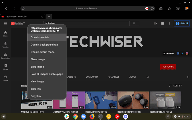Open Firefox from the shelf
Image resolution: width=192 pixels, height=120 pixels.
coord(92,117)
